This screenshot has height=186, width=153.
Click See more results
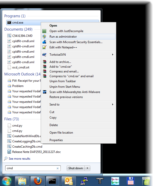(x=19, y=159)
